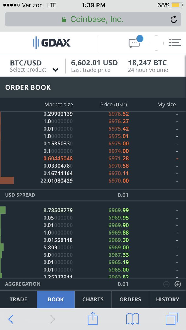The image size is (186, 330).
Task: Switch to the BOOK tab
Action: coord(56,299)
